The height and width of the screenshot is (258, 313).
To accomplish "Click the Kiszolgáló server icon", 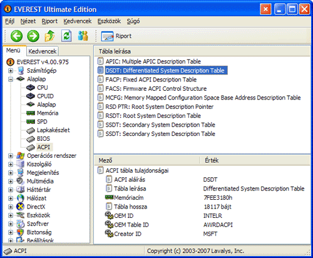I will coord(21,164).
